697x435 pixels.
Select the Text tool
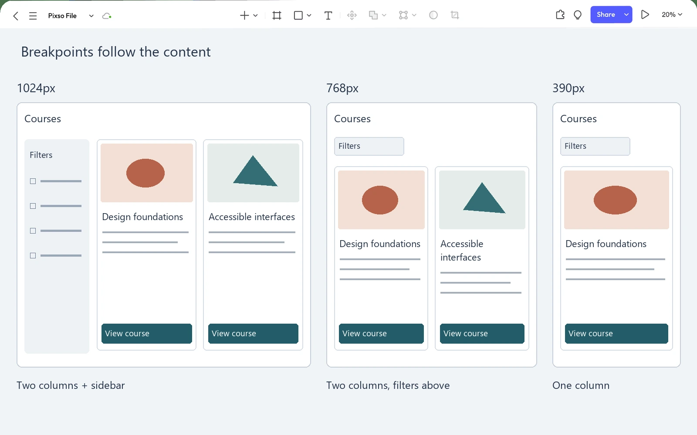coord(328,16)
